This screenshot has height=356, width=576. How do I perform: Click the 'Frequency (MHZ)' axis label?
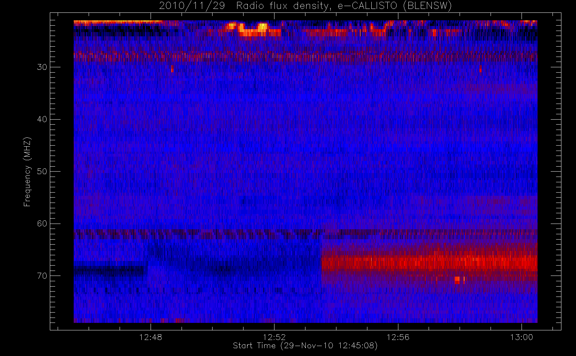click(x=27, y=172)
